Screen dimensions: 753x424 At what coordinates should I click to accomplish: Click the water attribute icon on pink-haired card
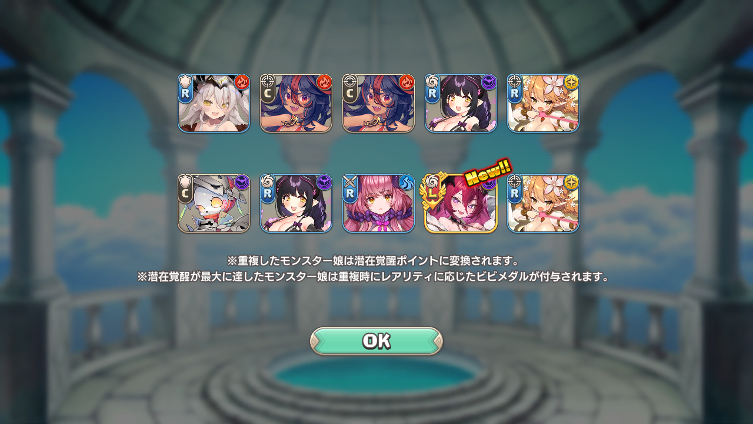pos(407,182)
